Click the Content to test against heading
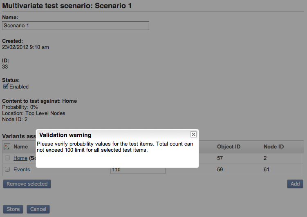The height and width of the screenshot is (217, 307). [x=39, y=101]
